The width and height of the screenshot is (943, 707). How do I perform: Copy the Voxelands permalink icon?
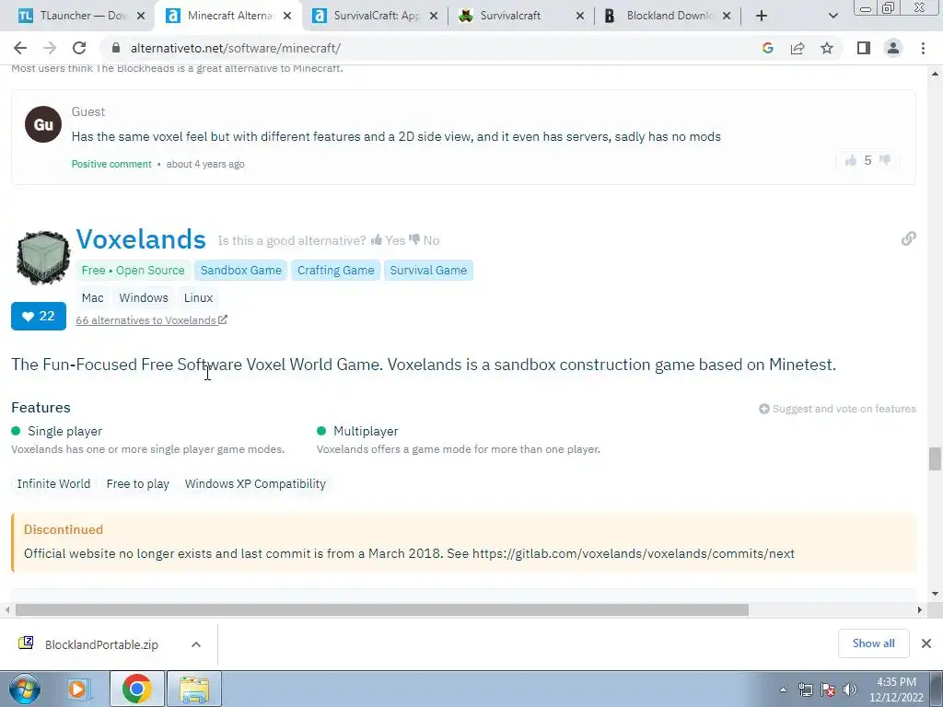pos(909,238)
